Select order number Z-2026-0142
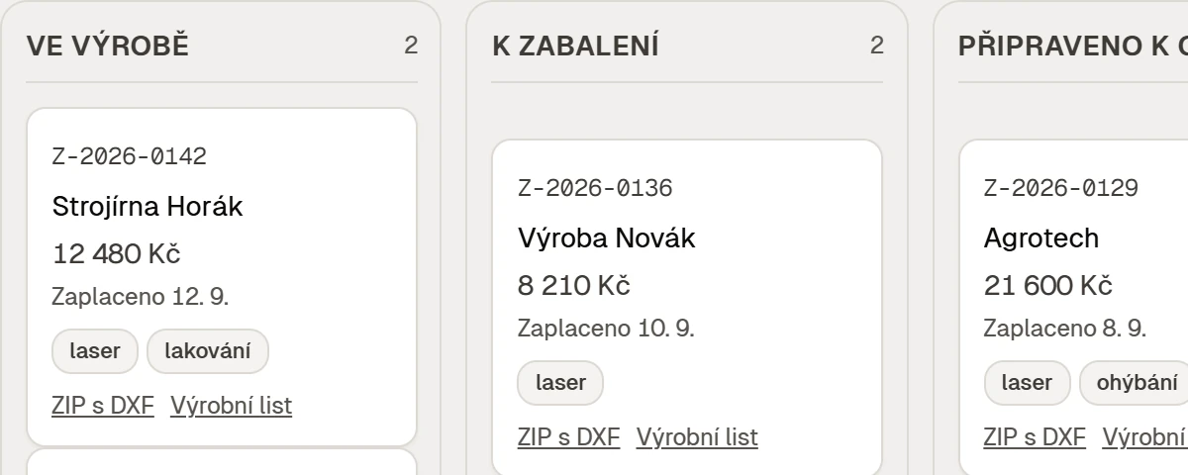The height and width of the screenshot is (475, 1188). [129, 156]
